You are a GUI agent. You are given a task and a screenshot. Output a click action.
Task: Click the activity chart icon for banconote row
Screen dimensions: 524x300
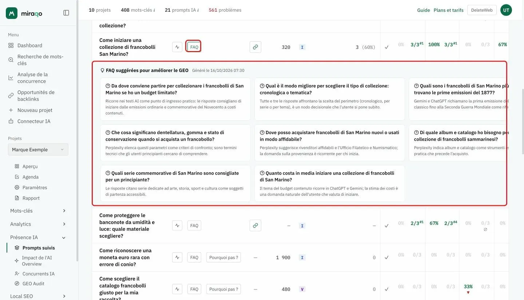[177, 226]
